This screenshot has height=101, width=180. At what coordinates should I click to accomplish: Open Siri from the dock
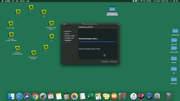[x=27, y=96]
